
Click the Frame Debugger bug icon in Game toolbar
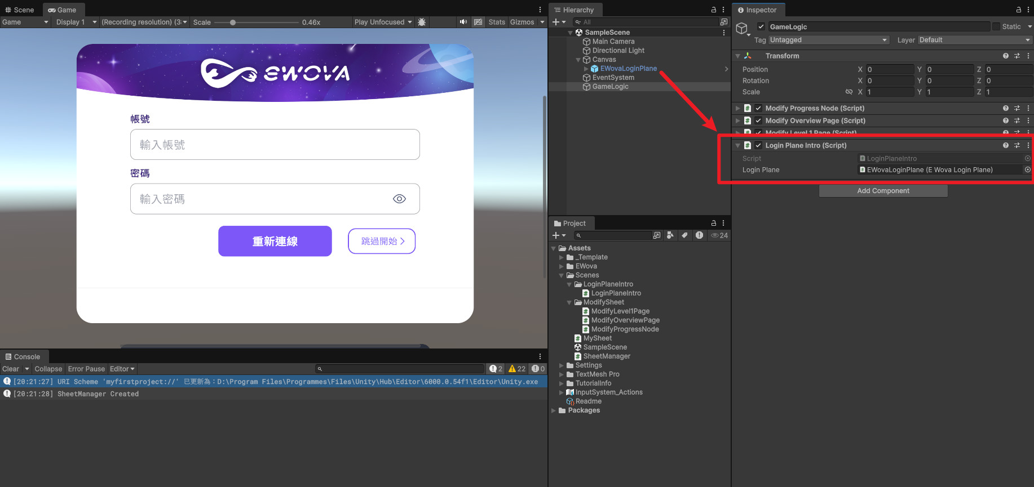click(x=422, y=22)
